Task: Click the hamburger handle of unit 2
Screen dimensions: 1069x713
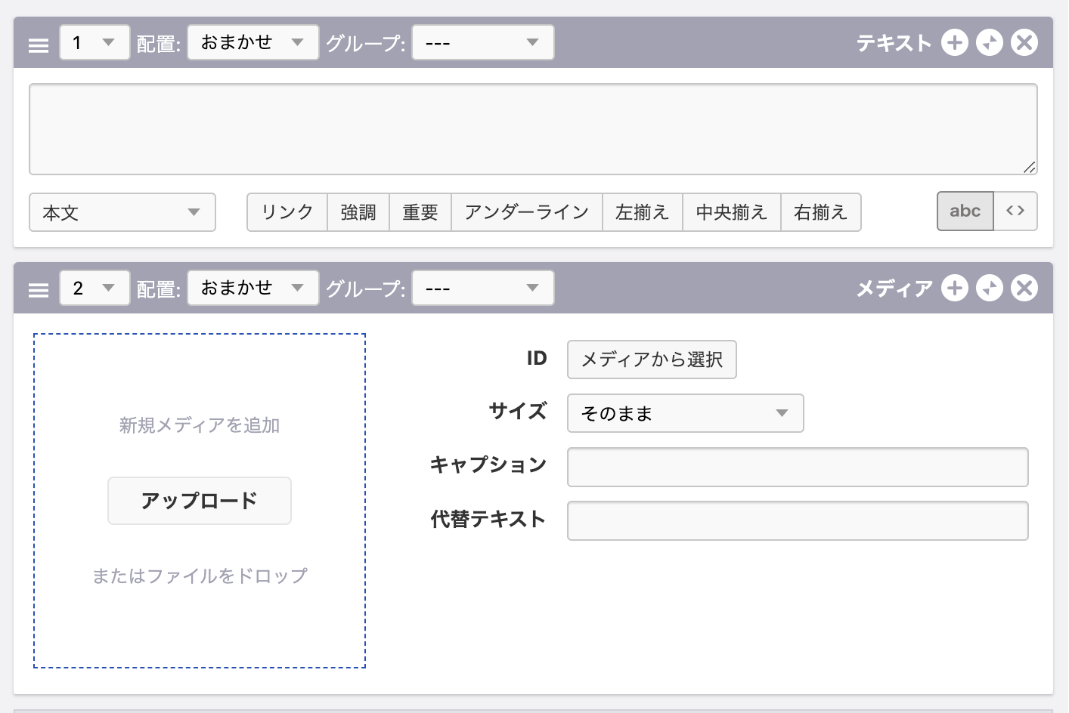Action: click(39, 291)
